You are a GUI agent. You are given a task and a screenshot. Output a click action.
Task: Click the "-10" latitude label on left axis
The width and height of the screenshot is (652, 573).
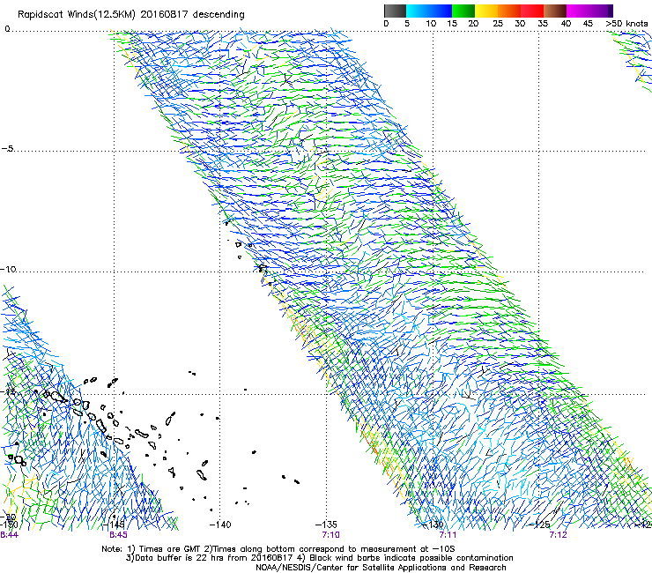point(8,269)
